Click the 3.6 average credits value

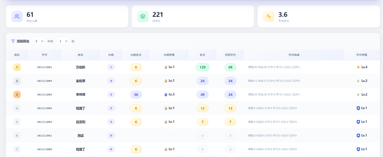pos(283,15)
